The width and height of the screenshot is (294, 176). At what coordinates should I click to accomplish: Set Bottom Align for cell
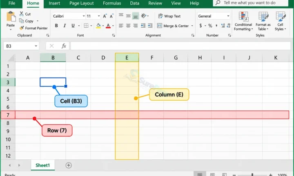(x=136, y=16)
